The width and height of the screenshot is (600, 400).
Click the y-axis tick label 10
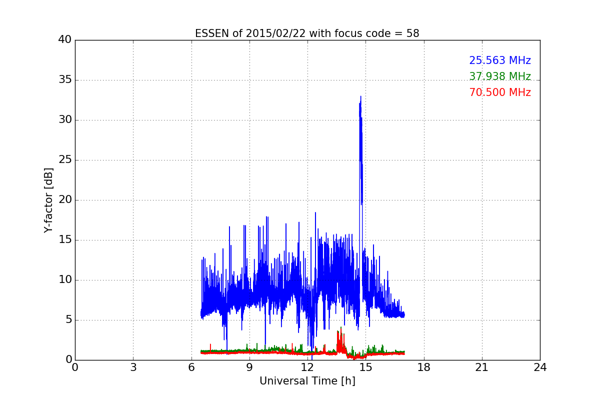coord(65,280)
